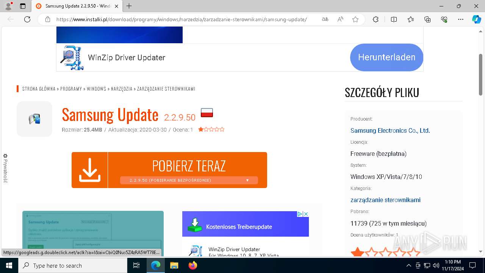The width and height of the screenshot is (485, 273).
Task: Close the ad with the X icon
Action: pyautogui.click(x=306, y=214)
